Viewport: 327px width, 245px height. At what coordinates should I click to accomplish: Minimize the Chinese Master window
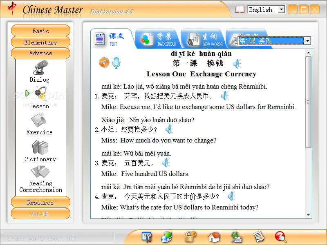[293, 9]
